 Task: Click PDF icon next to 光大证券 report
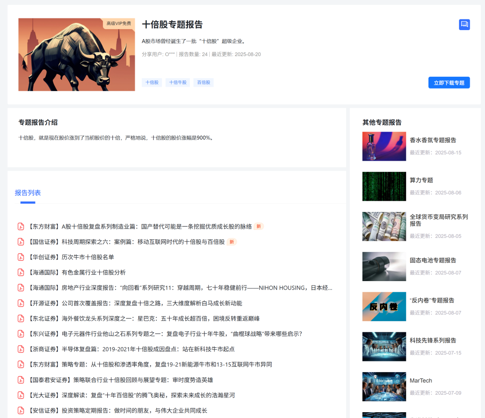tap(21, 395)
